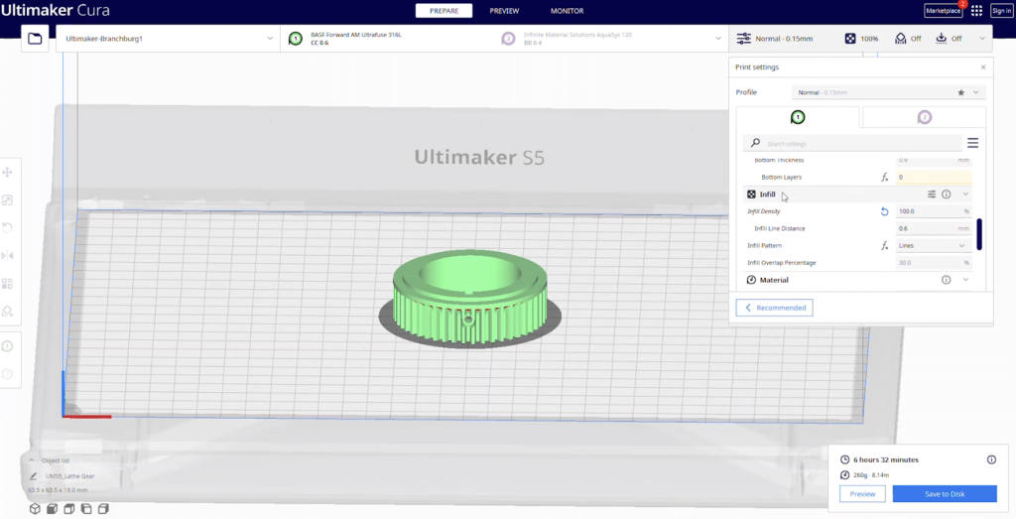Open settings visibility hamburger menu
This screenshot has width=1016, height=519.
click(972, 143)
